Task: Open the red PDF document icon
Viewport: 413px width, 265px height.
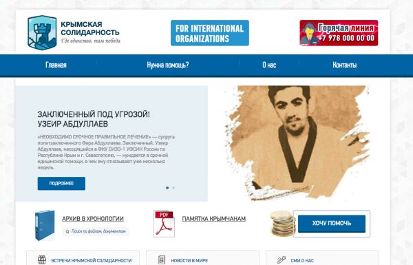Action: pos(164,224)
